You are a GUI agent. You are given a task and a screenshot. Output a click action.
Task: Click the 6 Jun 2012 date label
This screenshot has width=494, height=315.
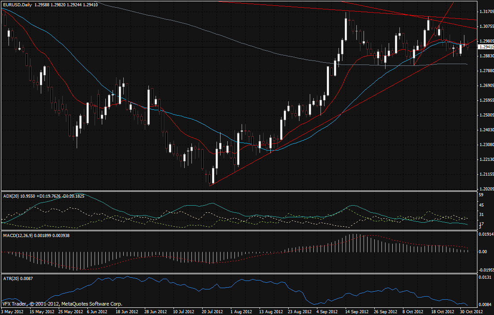coord(96,311)
